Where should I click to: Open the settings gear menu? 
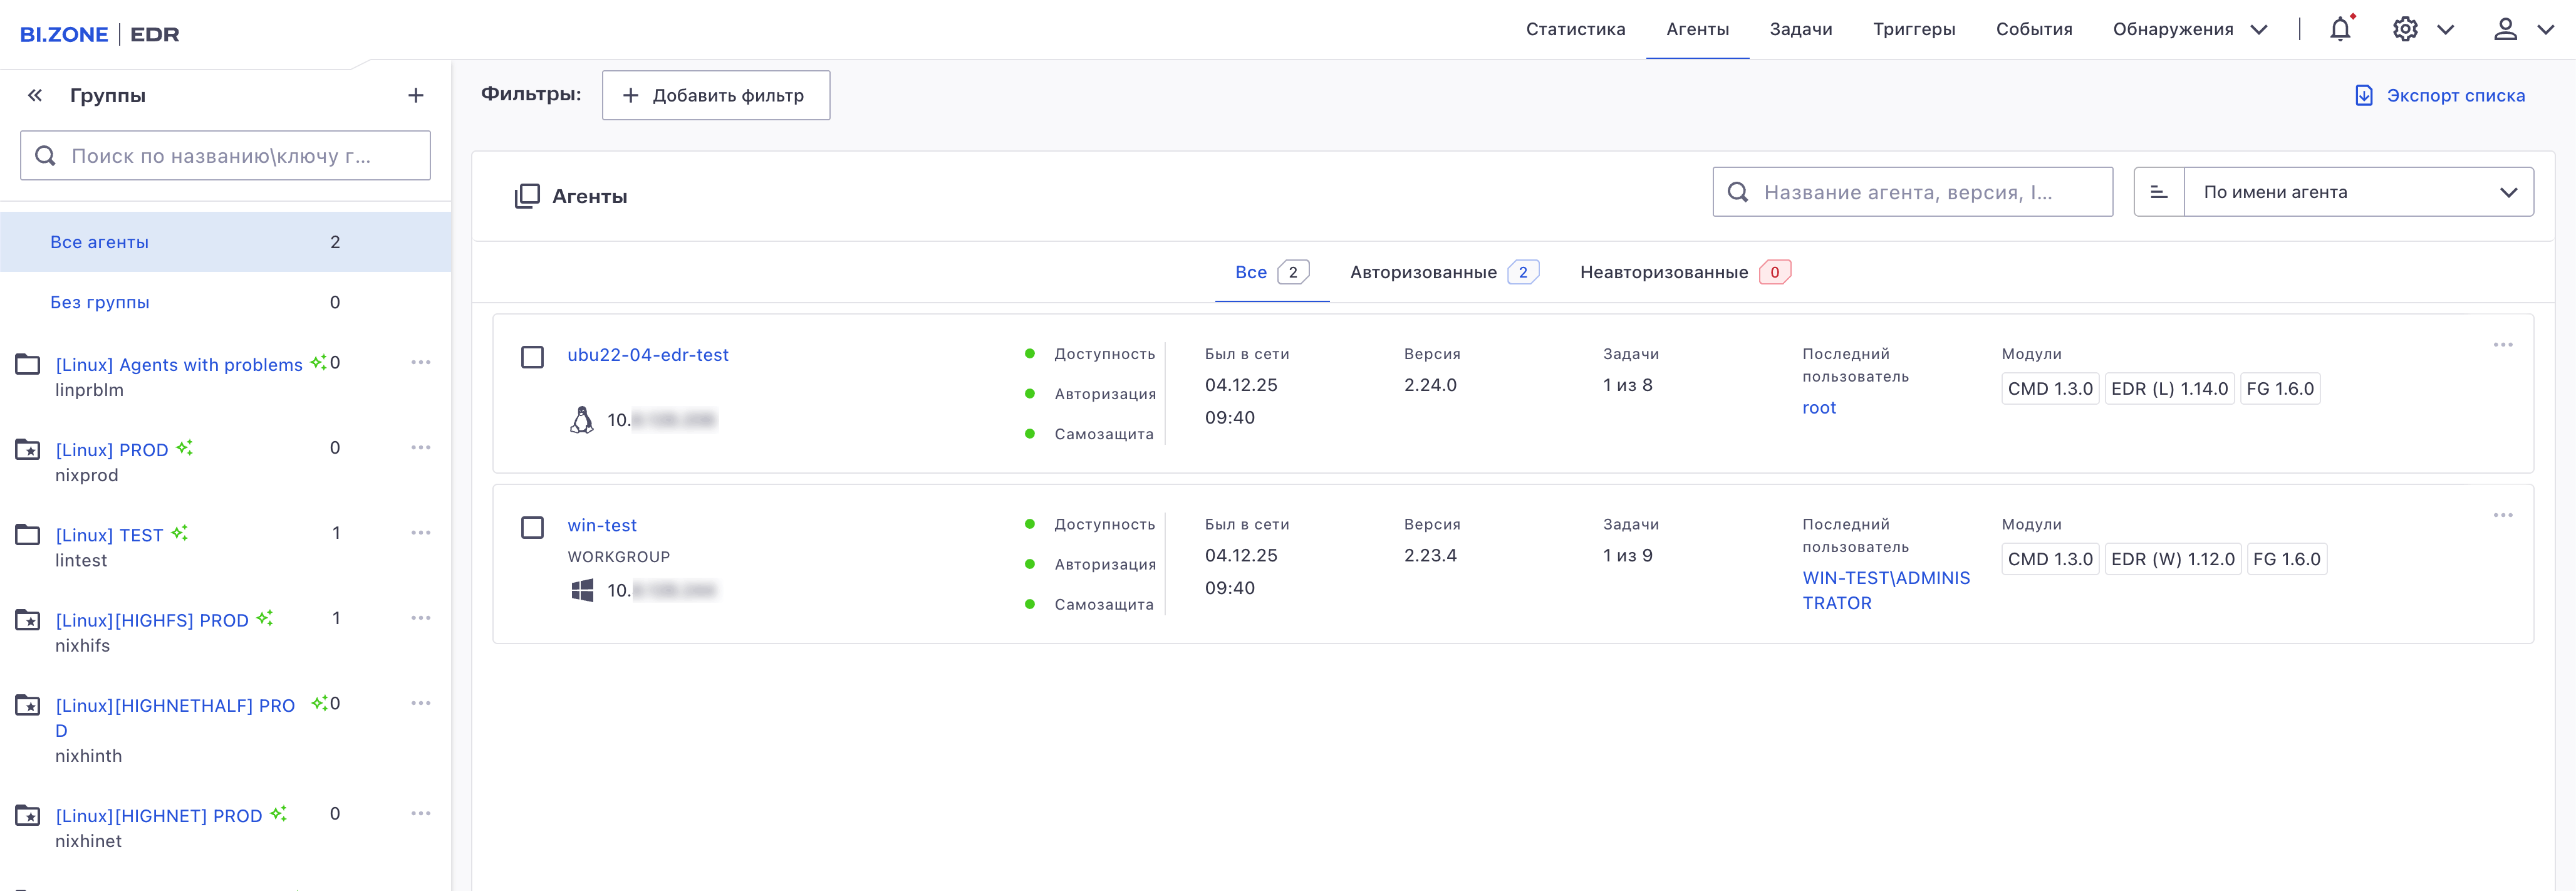pyautogui.click(x=2406, y=29)
